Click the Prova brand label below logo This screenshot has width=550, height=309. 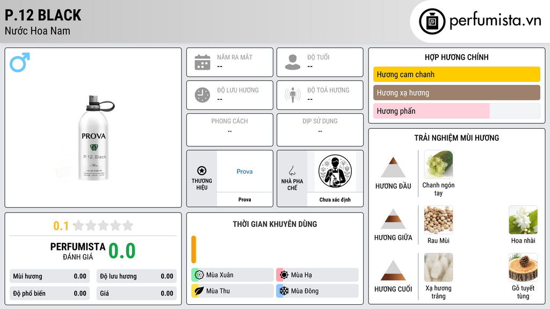click(244, 200)
